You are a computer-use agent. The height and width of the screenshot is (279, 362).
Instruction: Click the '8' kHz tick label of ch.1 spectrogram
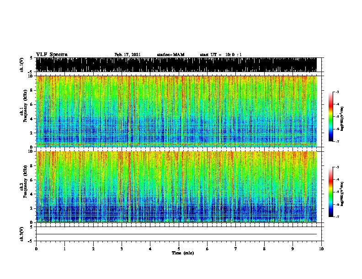[32, 90]
